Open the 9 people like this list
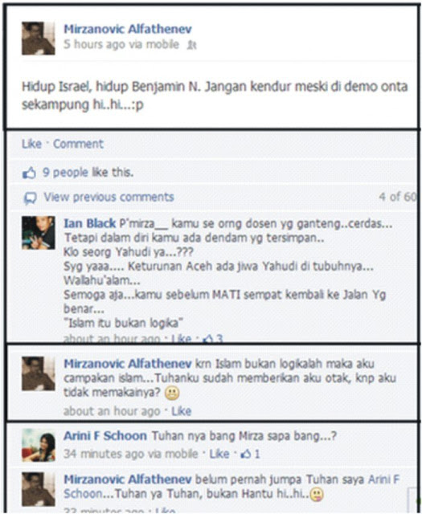422x514 pixels. (88, 173)
